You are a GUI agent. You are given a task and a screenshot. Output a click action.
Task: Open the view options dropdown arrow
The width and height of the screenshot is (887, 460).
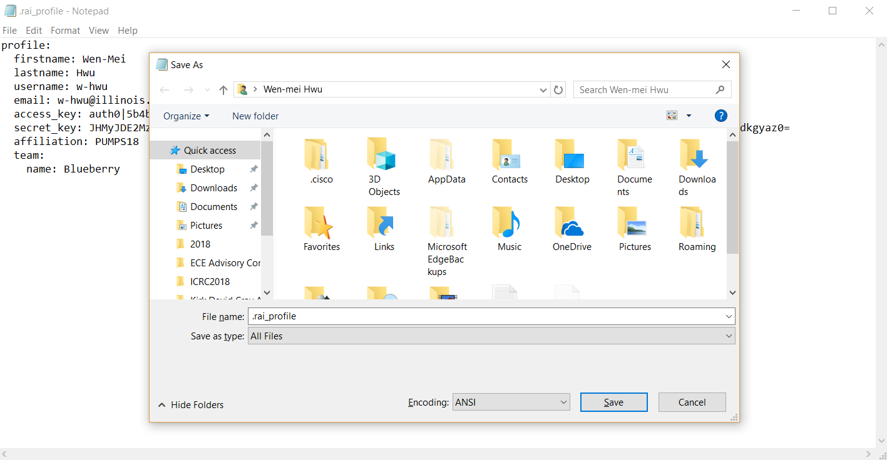click(689, 116)
